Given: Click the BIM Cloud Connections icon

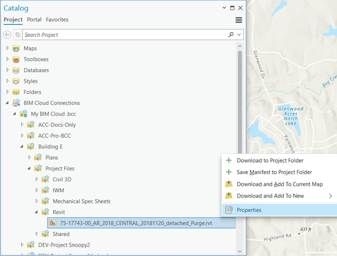Looking at the screenshot, I should coord(16,103).
